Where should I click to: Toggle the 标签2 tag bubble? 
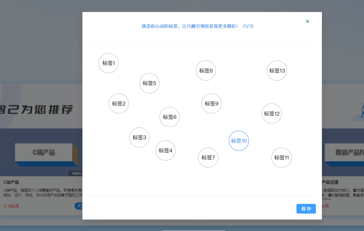(x=119, y=103)
